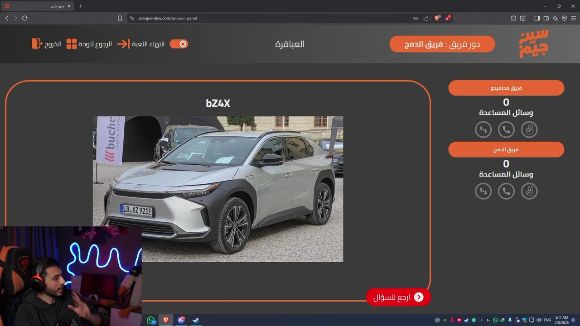The width and height of the screenshot is (580, 326).
Task: Click the share page icon
Action: (x=426, y=18)
